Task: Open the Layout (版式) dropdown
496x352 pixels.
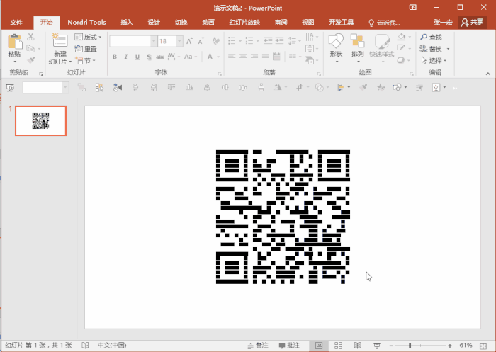Action: 89,37
